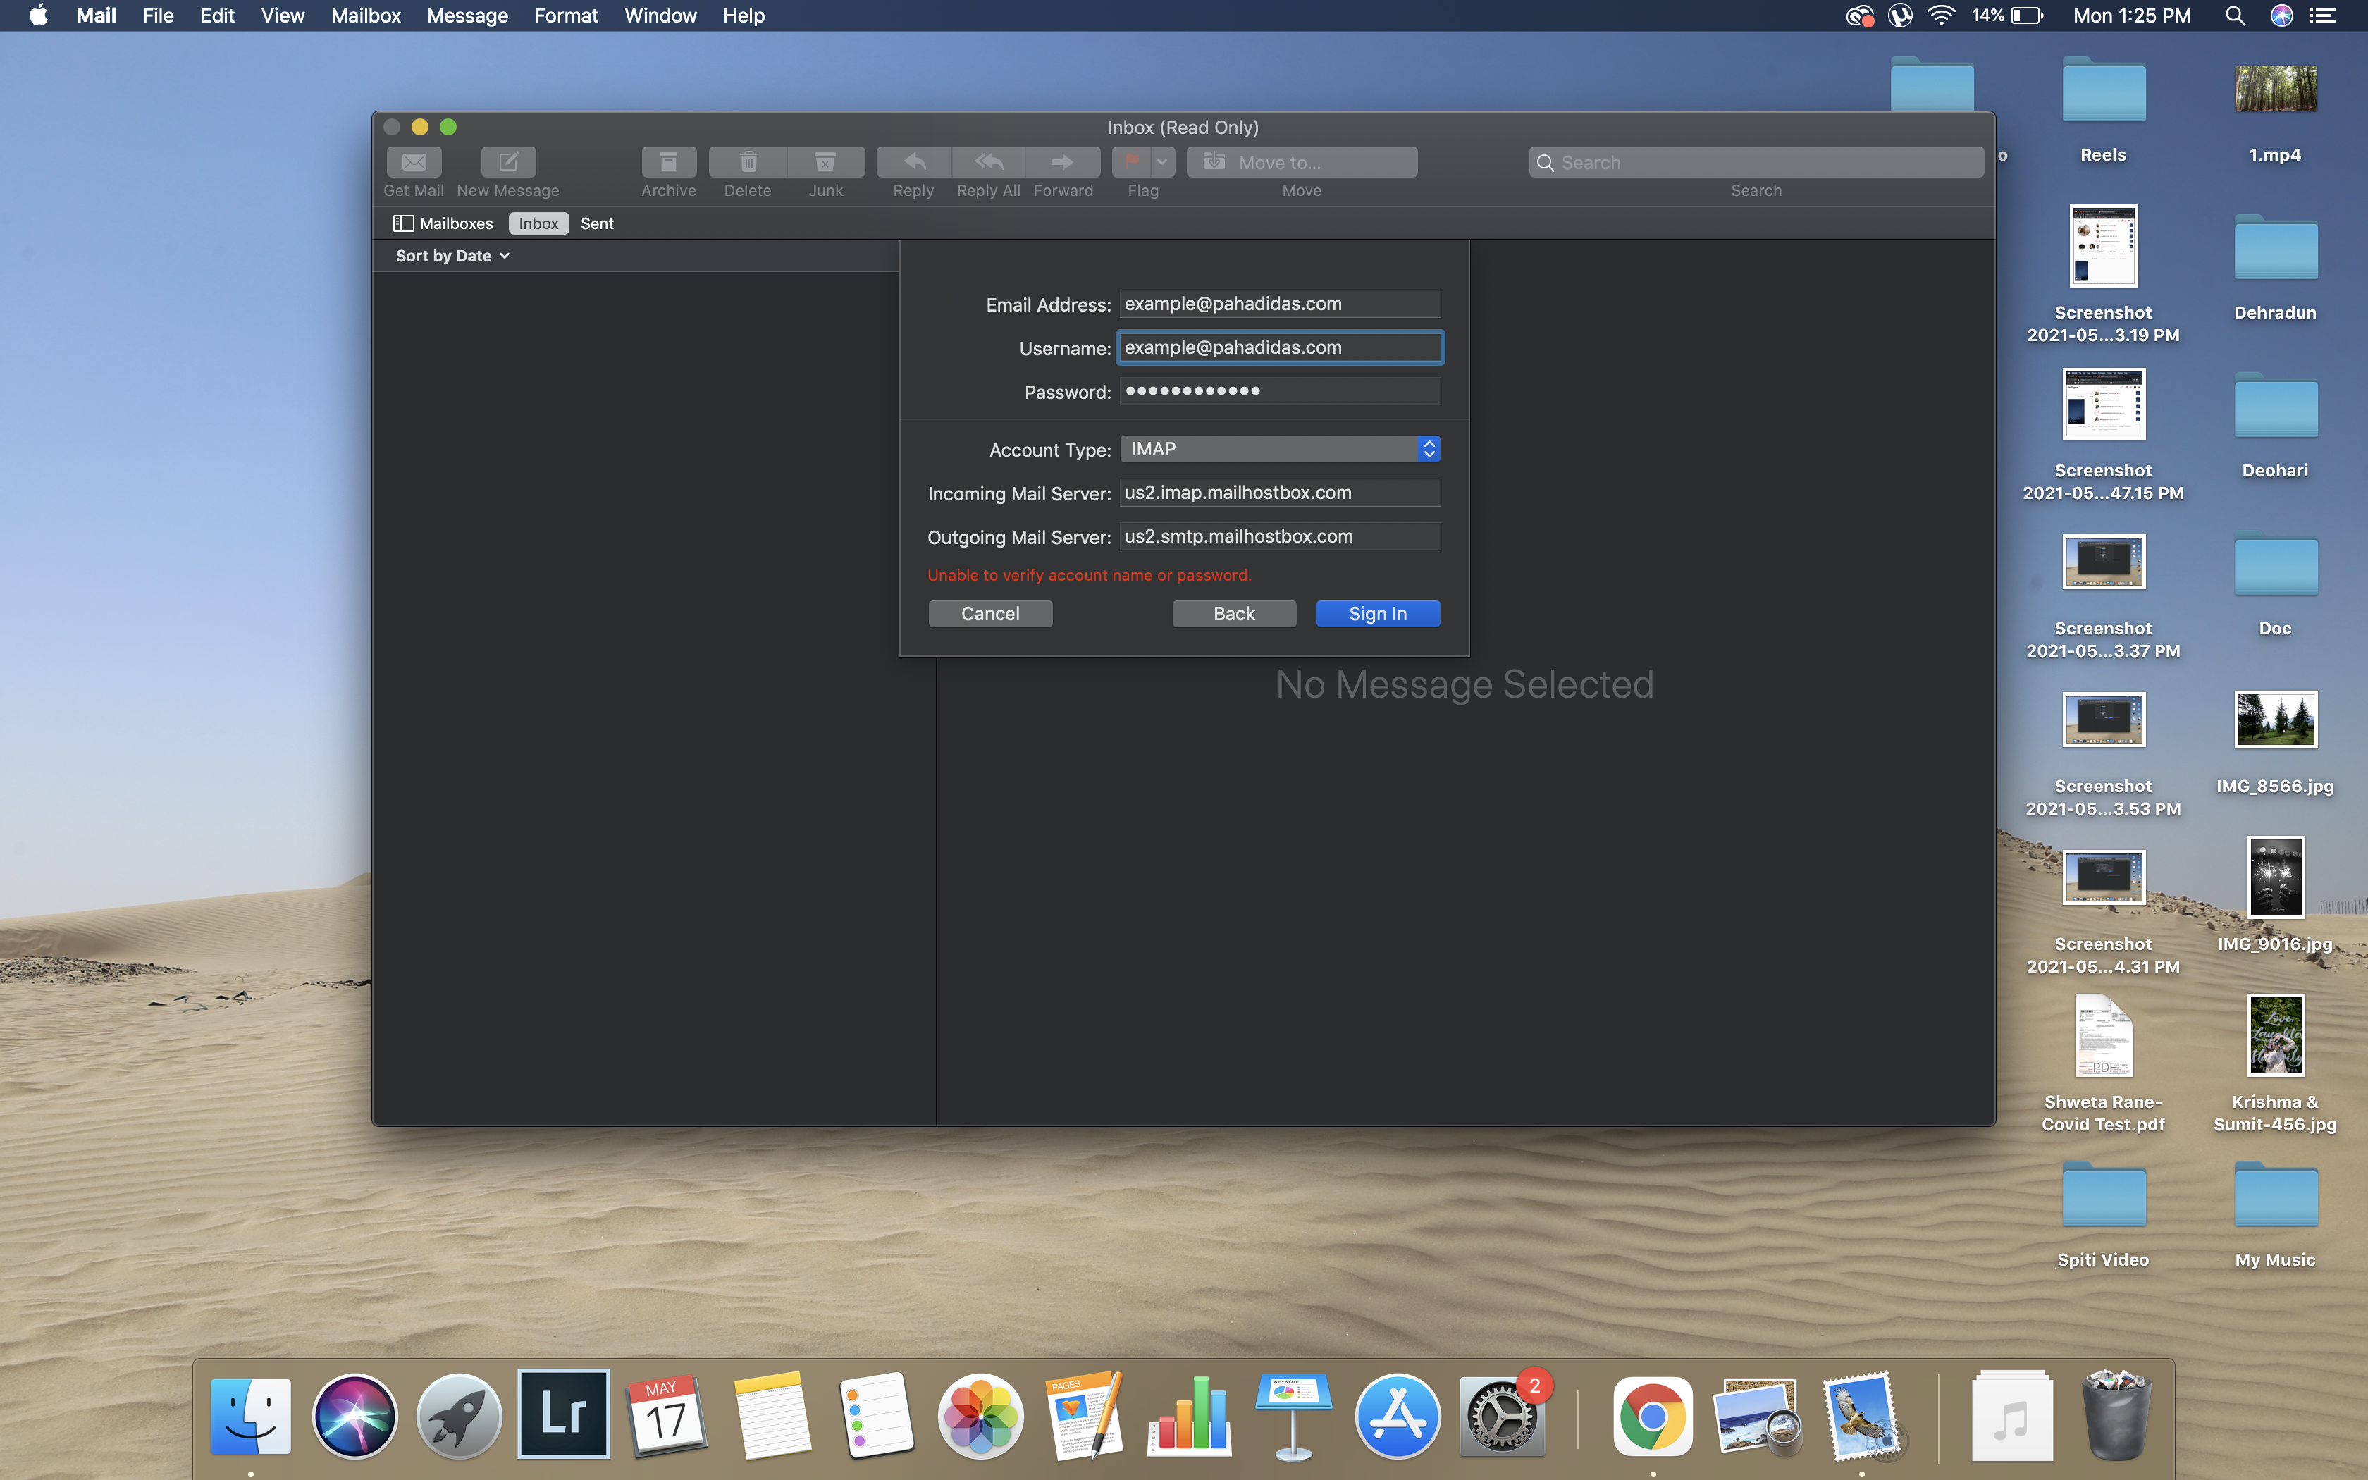Image resolution: width=2368 pixels, height=1480 pixels.
Task: Open the Trash in the Dock
Action: point(2116,1415)
